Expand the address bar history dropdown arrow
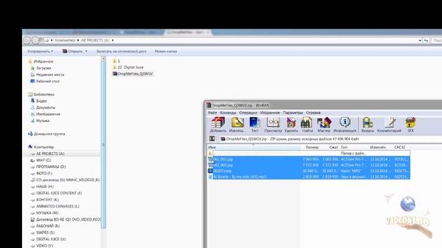The image size is (442, 248). (x=420, y=41)
